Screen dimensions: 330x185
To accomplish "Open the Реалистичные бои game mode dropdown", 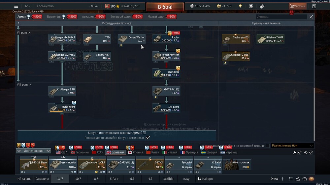I will tap(292, 146).
